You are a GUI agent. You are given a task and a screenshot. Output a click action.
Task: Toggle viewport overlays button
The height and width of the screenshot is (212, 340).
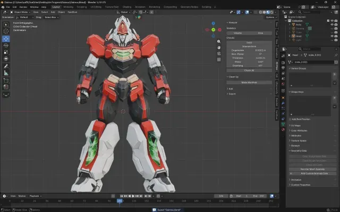pyautogui.click(x=247, y=12)
